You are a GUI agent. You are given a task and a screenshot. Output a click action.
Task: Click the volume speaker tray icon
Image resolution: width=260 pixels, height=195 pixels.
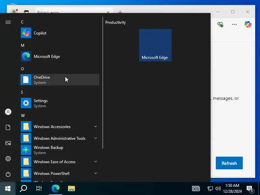point(218,188)
